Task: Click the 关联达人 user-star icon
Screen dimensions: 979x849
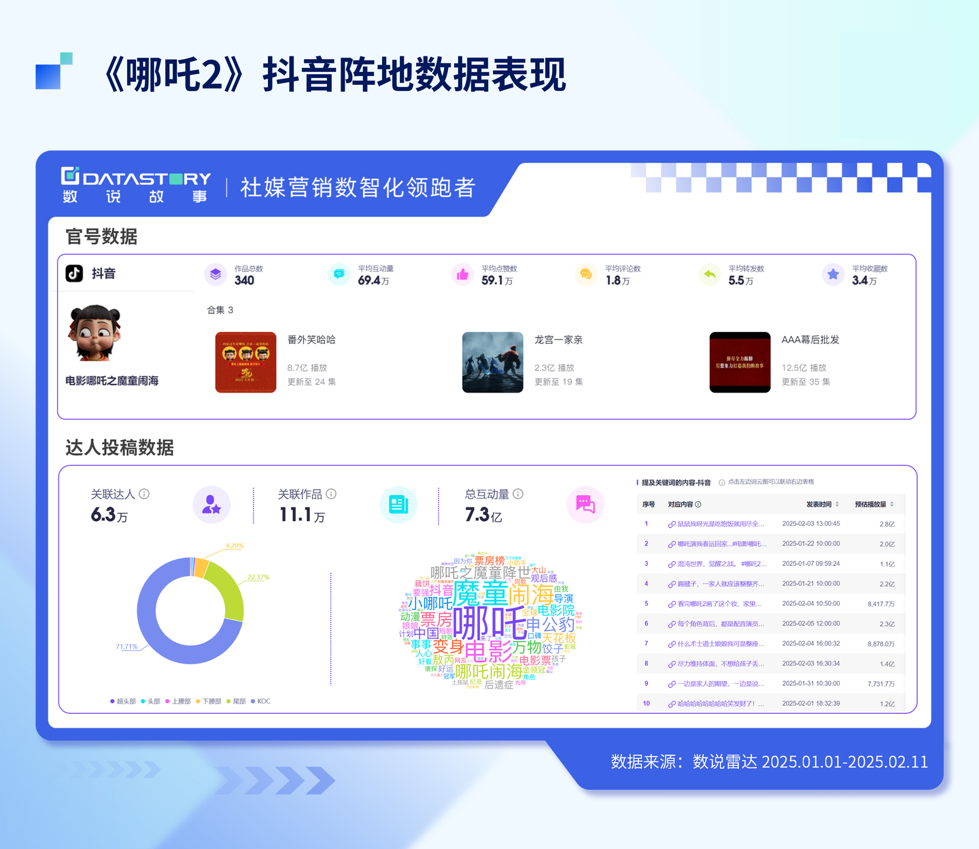Action: (x=211, y=505)
